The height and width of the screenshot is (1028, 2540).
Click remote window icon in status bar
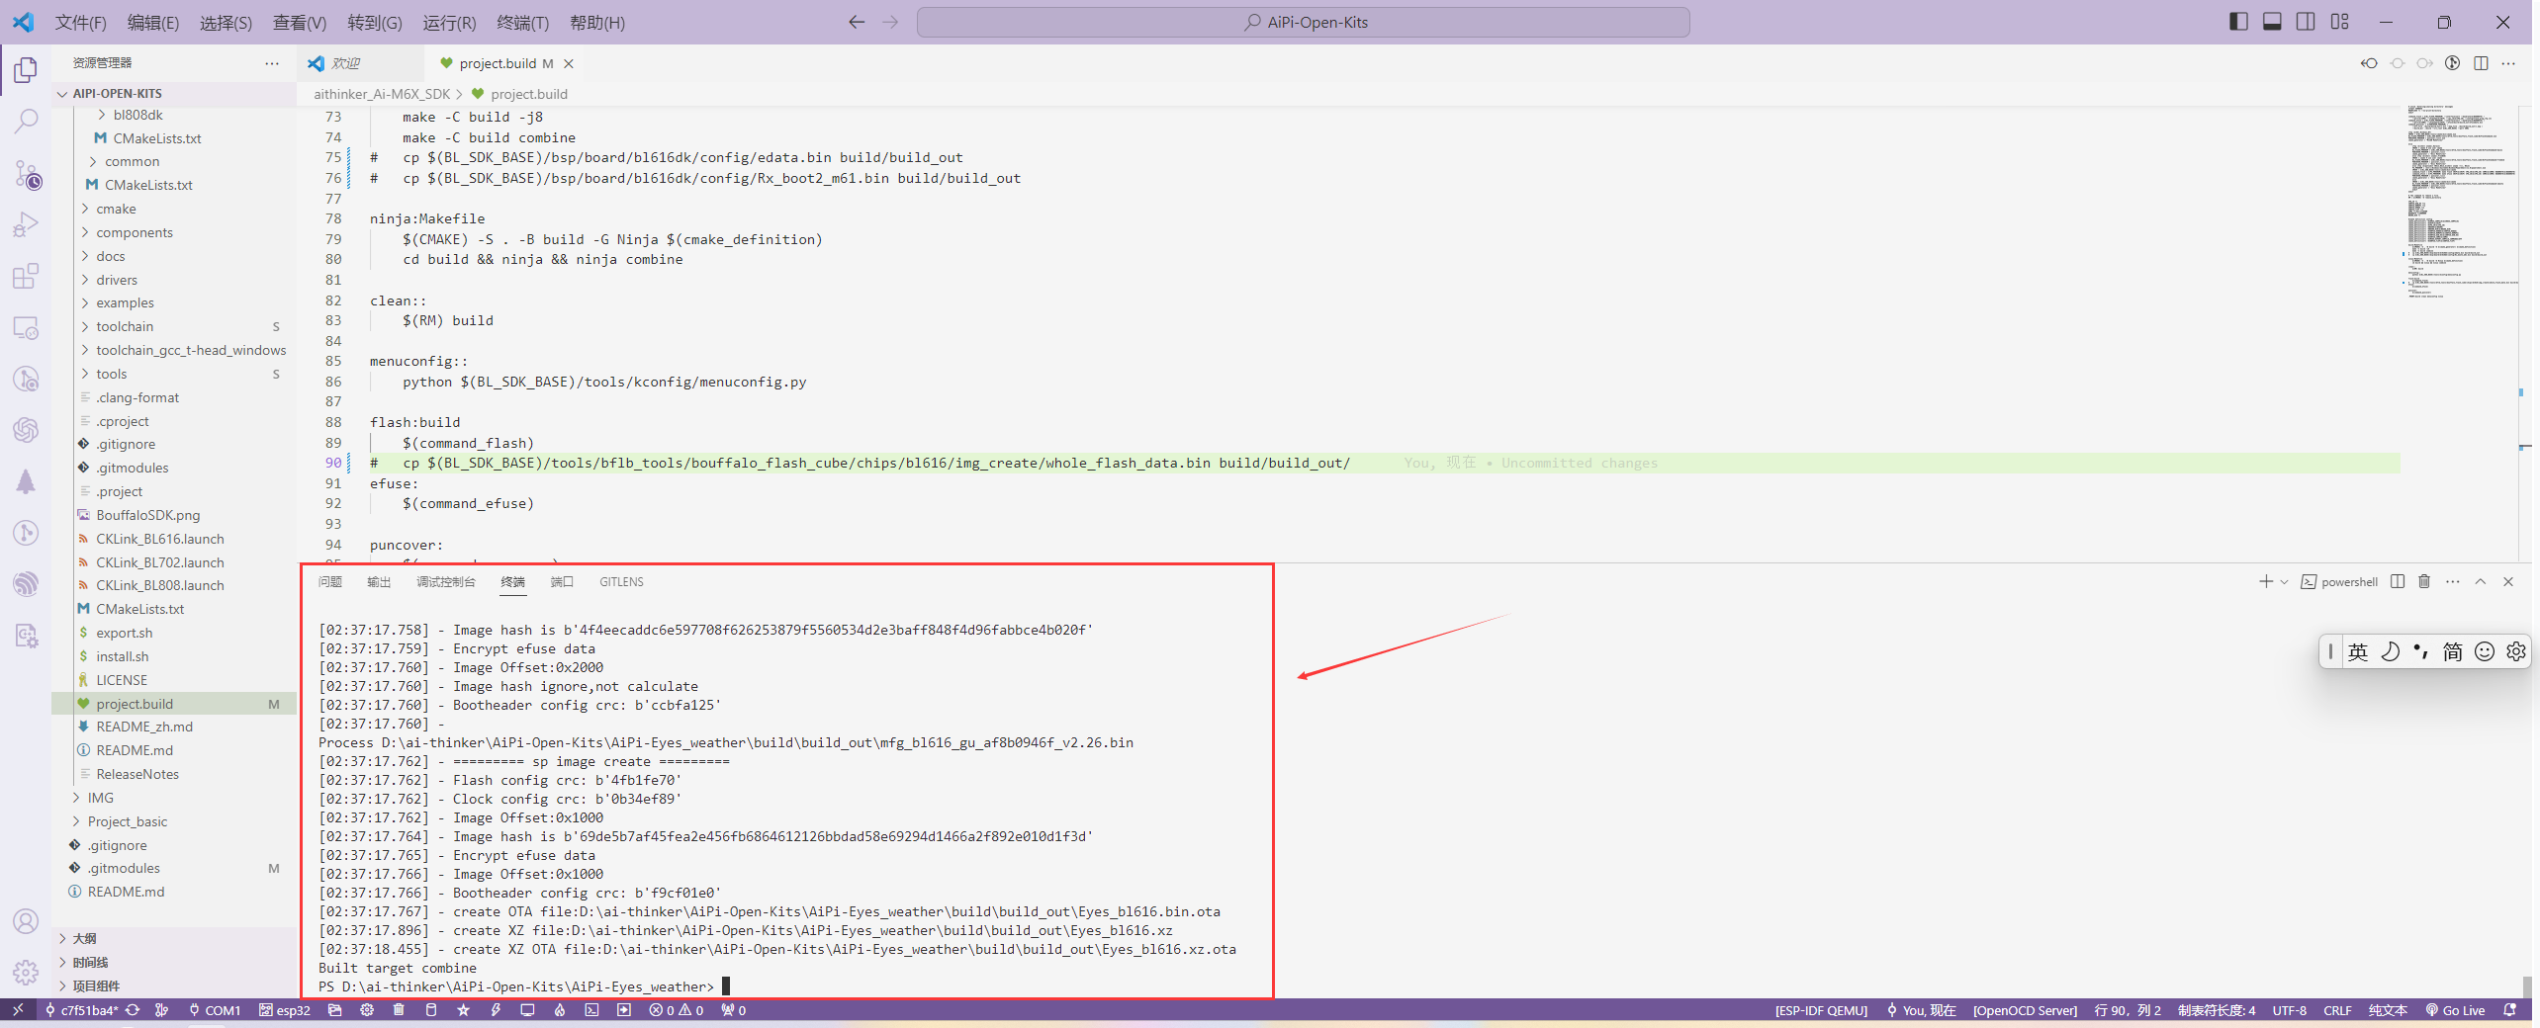coord(18,1010)
